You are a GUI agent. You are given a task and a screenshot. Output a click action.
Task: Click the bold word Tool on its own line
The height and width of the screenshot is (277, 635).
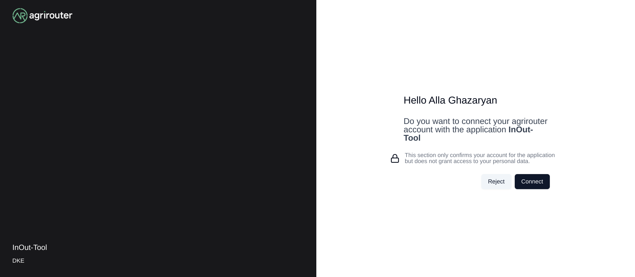[412, 138]
